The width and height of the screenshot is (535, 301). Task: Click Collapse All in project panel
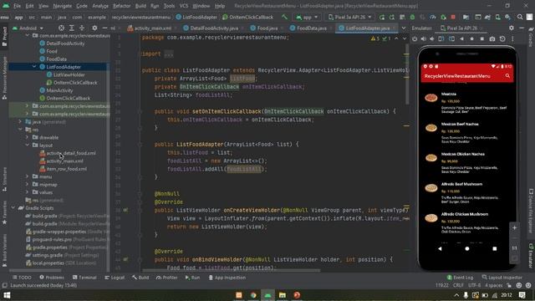coord(82,28)
